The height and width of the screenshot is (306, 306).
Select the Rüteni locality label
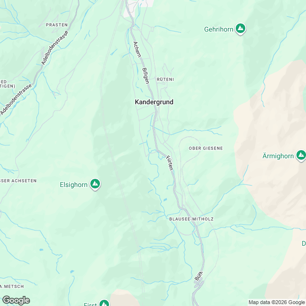coord(165,79)
